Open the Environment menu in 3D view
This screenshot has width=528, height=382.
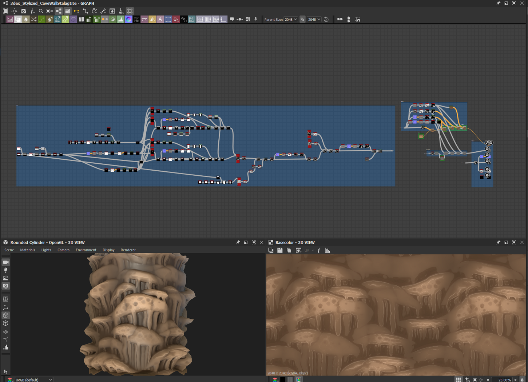(86, 250)
